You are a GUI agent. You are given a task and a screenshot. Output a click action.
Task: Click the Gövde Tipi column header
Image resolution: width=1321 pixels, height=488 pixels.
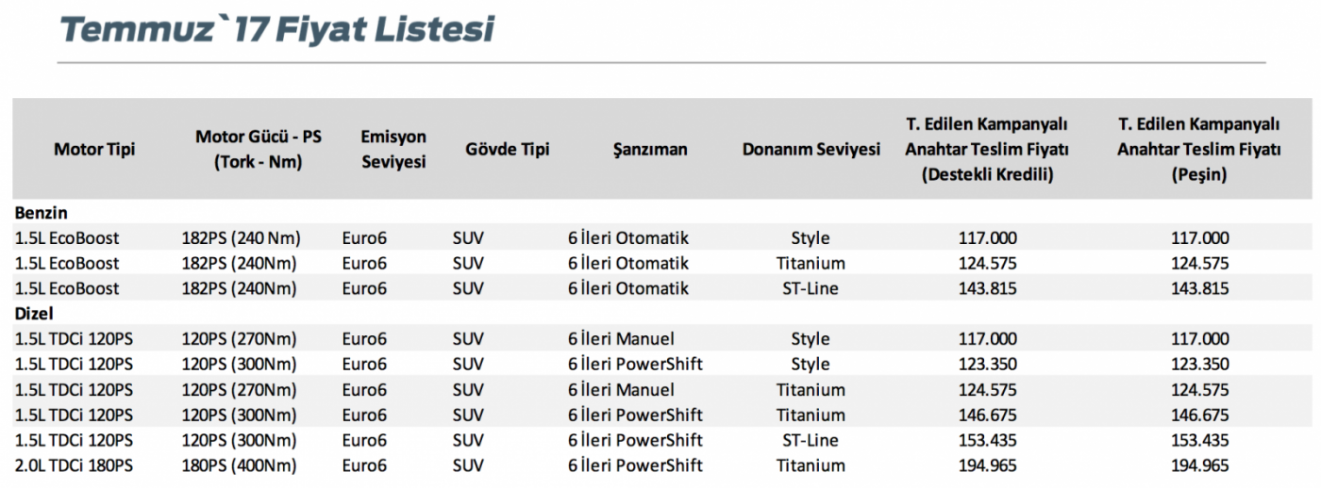tap(507, 149)
